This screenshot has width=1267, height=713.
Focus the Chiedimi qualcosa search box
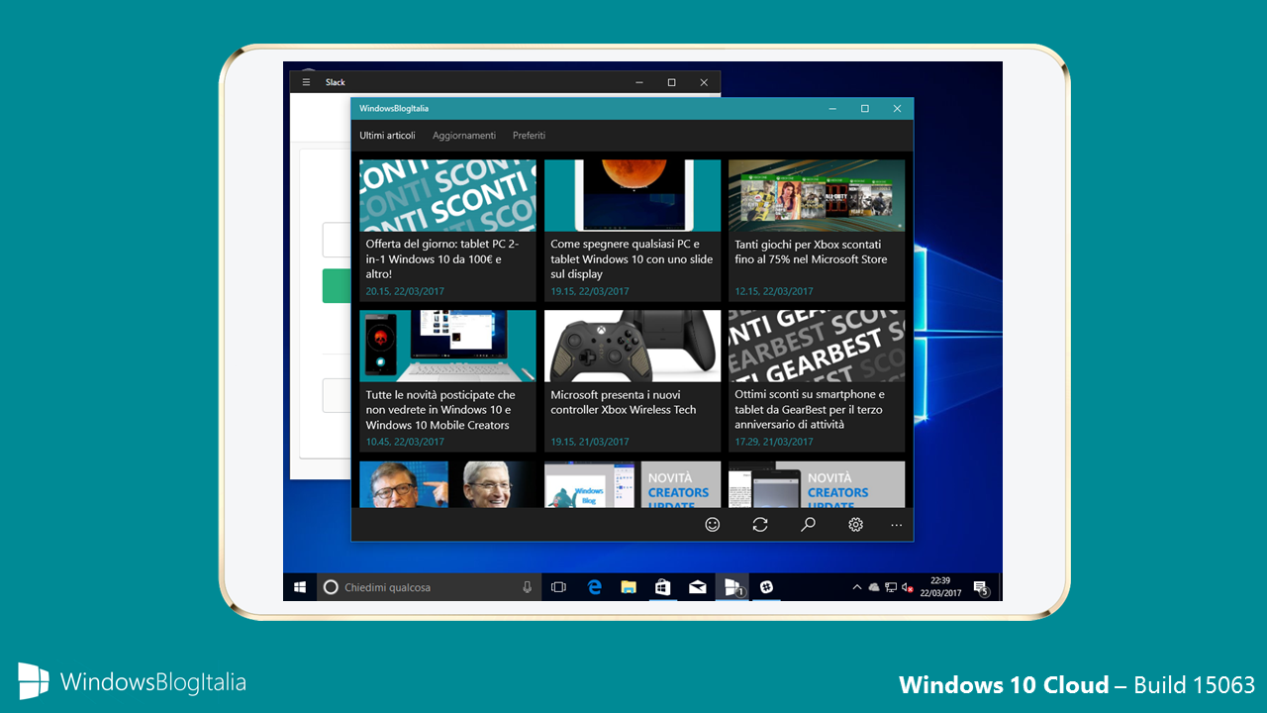tap(429, 587)
